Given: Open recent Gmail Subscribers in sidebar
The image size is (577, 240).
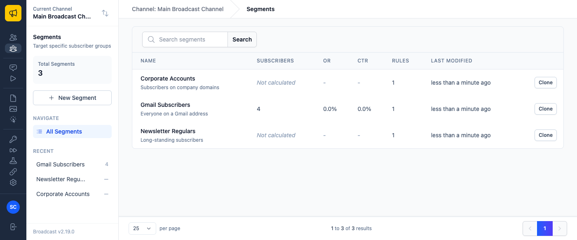Looking at the screenshot, I should (72, 164).
